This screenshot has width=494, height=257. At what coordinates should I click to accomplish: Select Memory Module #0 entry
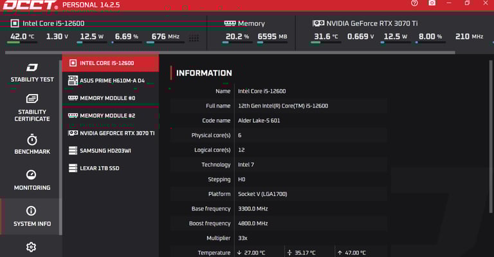[110, 98]
